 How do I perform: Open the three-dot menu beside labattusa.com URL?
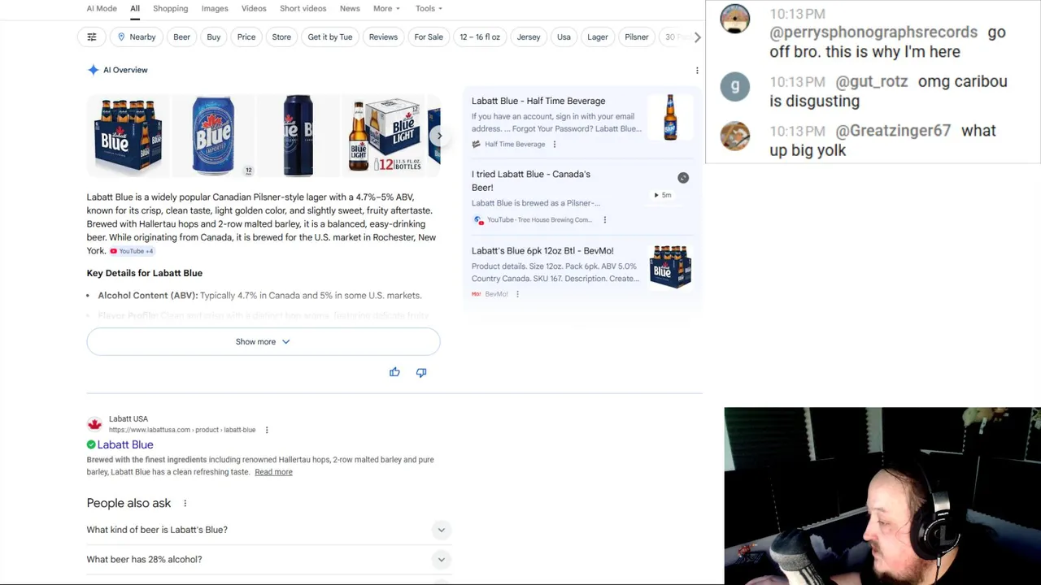pyautogui.click(x=267, y=430)
